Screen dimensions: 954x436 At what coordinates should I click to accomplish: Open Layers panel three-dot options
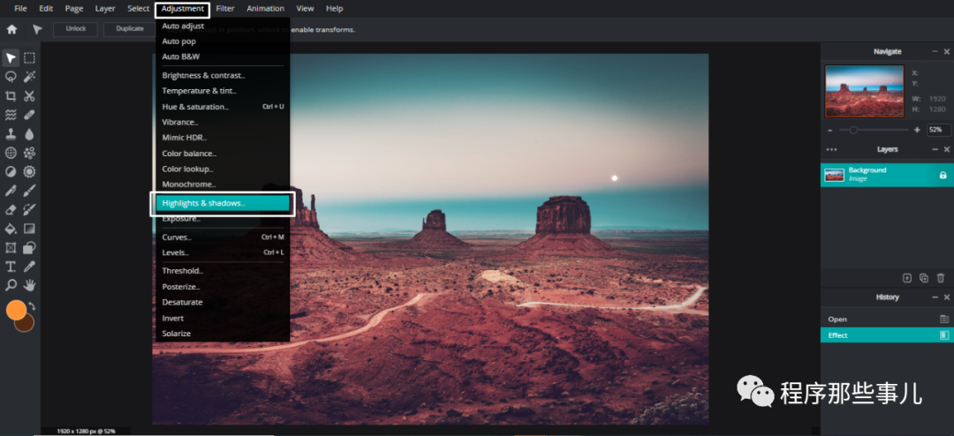pos(831,150)
